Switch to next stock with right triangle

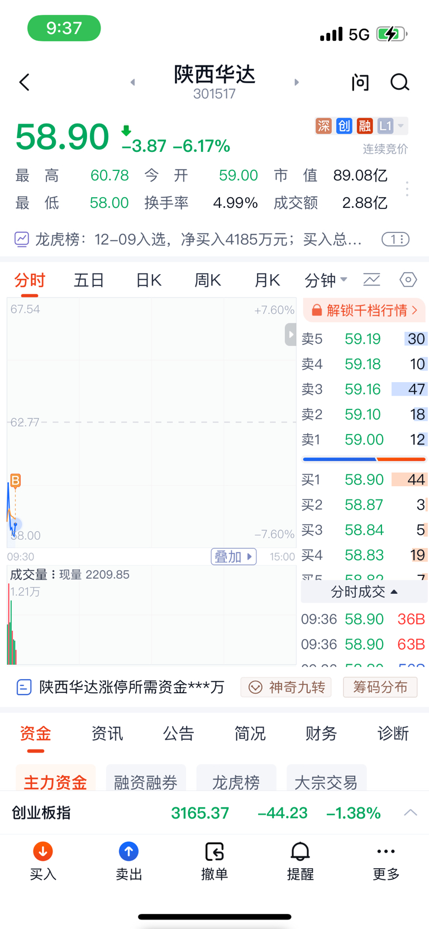click(297, 83)
